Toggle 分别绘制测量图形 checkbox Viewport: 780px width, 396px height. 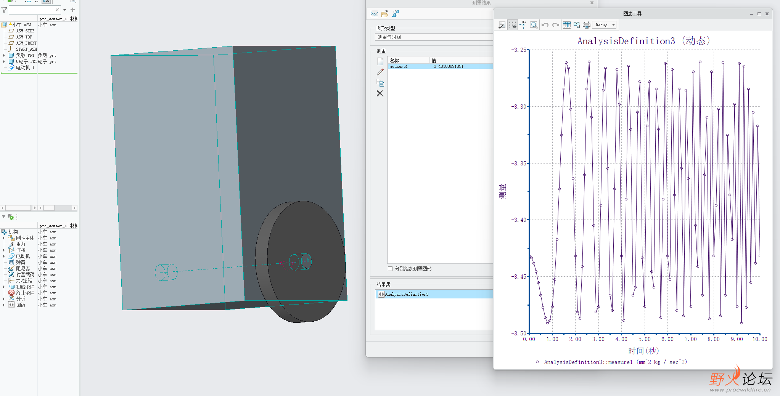390,269
